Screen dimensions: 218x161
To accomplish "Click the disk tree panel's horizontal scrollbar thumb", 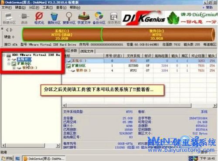I will pyautogui.click(x=25, y=145).
